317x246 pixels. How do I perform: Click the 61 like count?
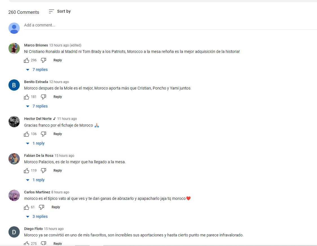[33, 207]
